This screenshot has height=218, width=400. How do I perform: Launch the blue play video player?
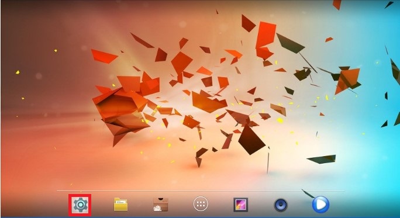[320, 204]
